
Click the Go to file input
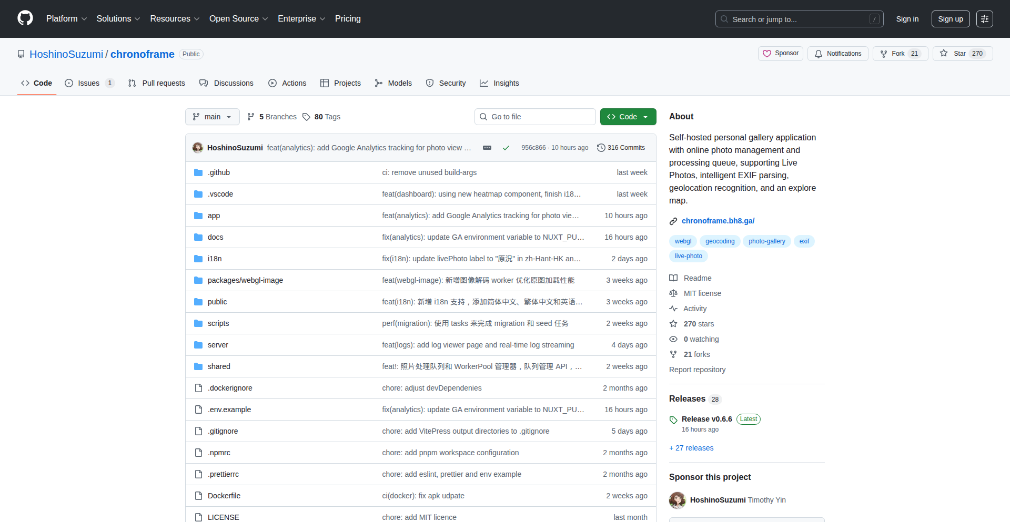(535, 117)
